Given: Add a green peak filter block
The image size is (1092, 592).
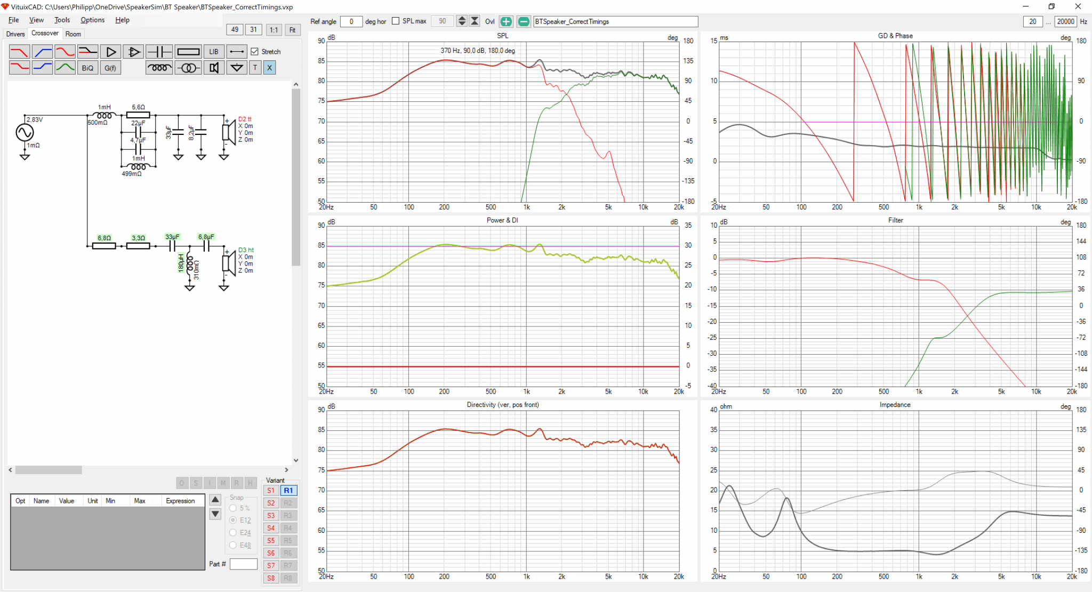Looking at the screenshot, I should 65,68.
